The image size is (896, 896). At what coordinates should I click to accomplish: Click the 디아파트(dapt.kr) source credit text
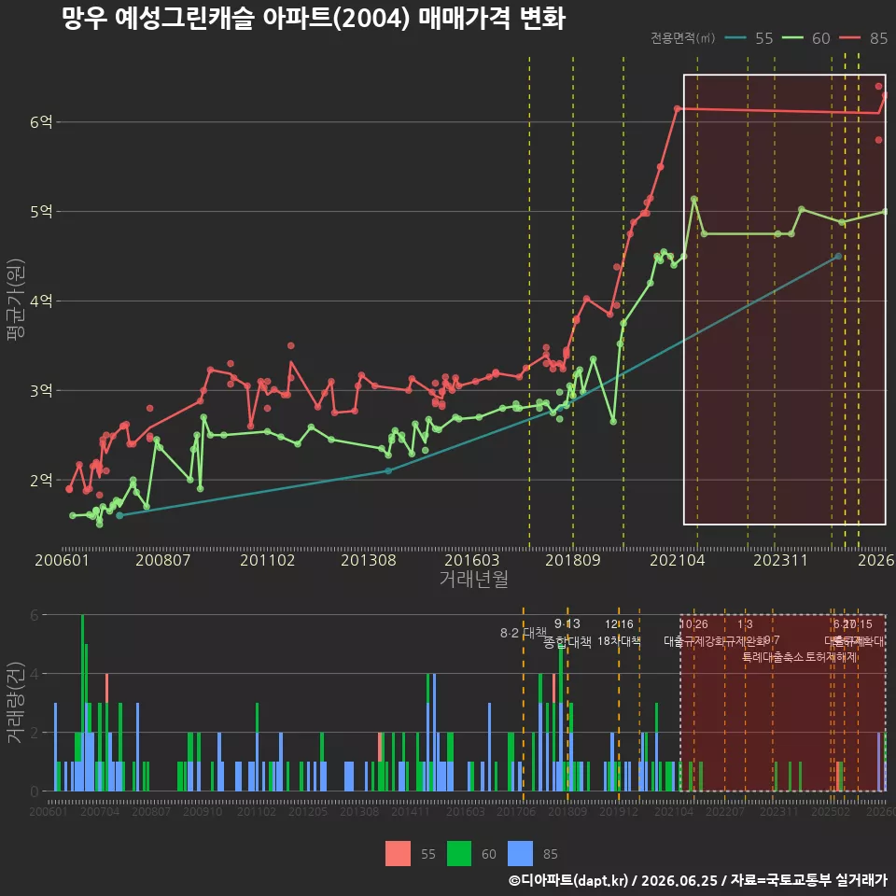[568, 880]
